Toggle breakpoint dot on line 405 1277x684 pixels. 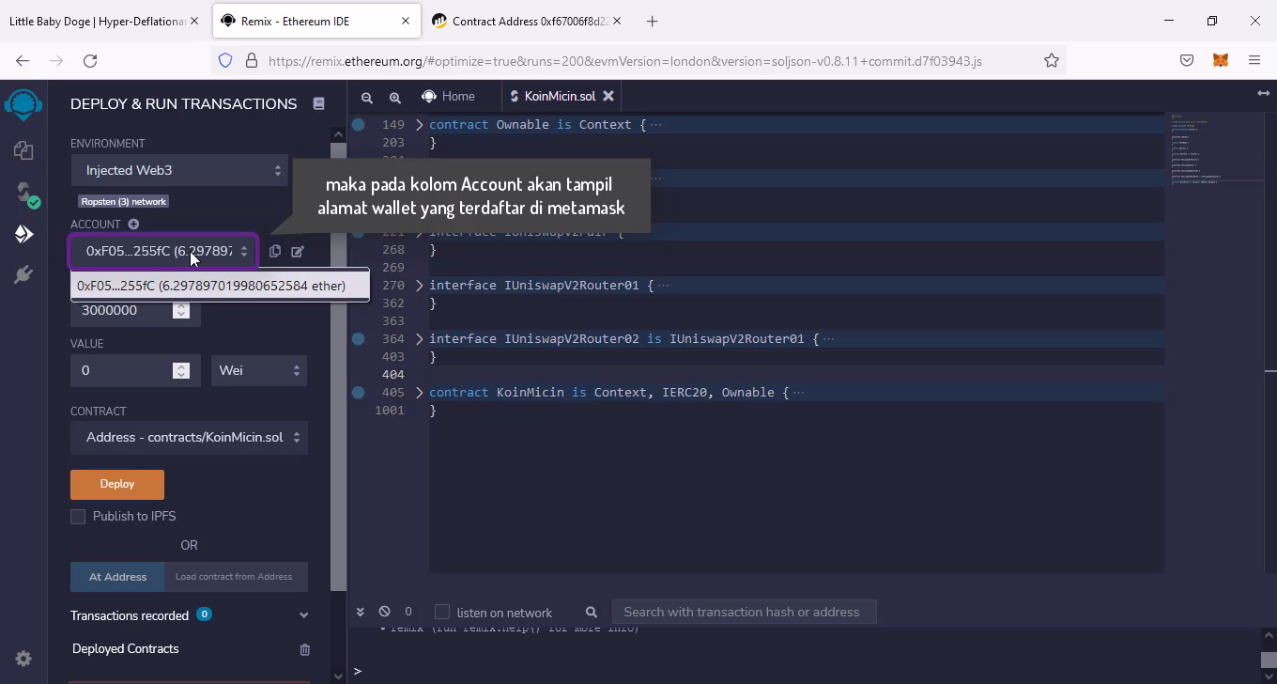[358, 393]
